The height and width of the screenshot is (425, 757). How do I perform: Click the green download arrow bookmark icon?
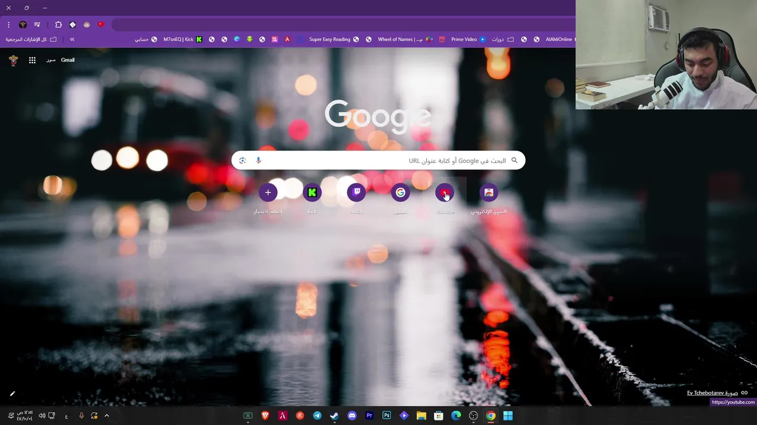point(250,40)
